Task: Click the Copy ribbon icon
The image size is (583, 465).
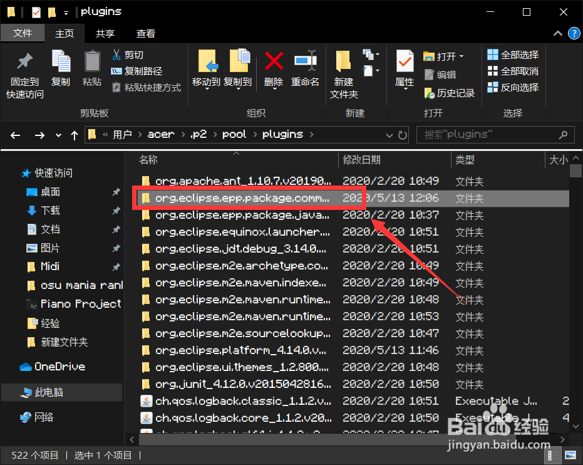Action: click(x=61, y=69)
